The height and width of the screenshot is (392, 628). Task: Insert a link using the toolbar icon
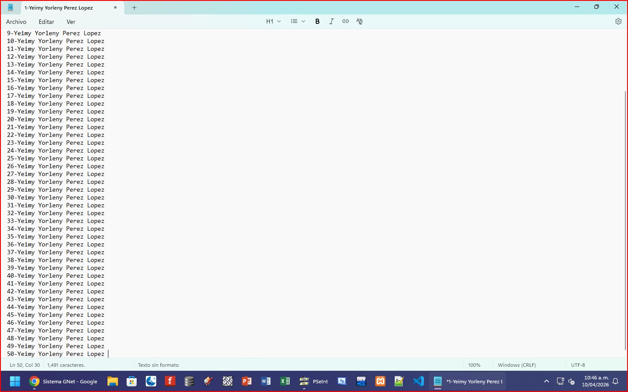(x=345, y=21)
